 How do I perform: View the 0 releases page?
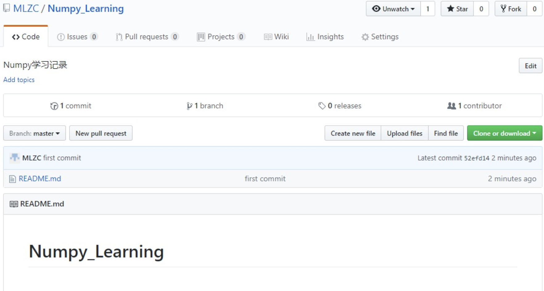[340, 106]
